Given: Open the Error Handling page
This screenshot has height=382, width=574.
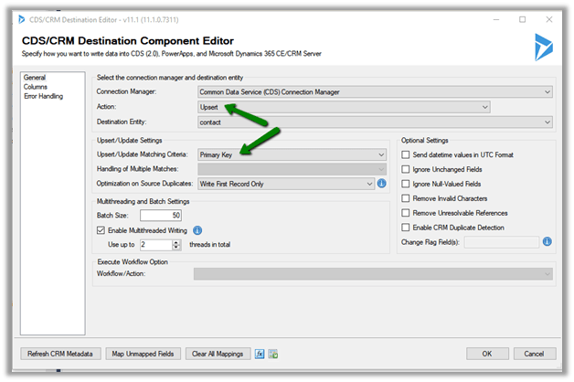Looking at the screenshot, I should 45,96.
